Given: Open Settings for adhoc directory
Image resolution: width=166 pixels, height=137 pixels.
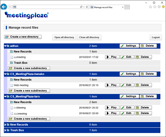Looking at the screenshot, I should tap(129, 46).
